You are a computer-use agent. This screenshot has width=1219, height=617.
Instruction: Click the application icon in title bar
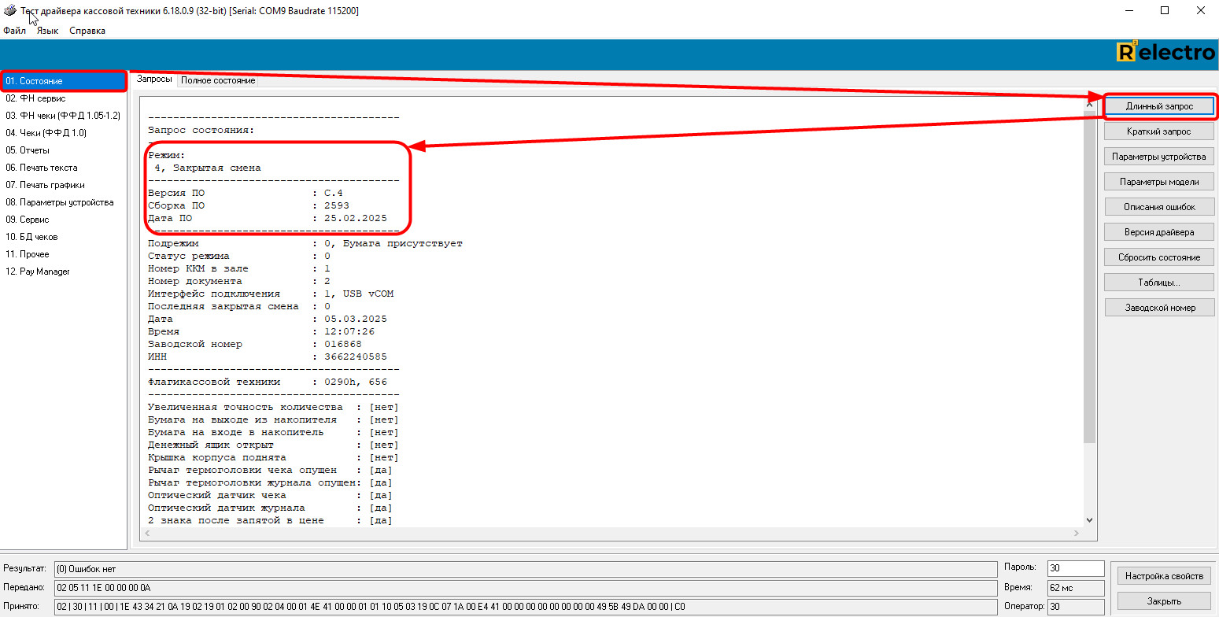click(x=10, y=11)
